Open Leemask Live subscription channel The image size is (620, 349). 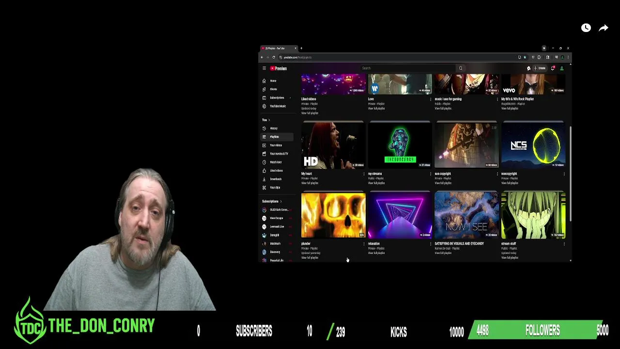point(277,226)
